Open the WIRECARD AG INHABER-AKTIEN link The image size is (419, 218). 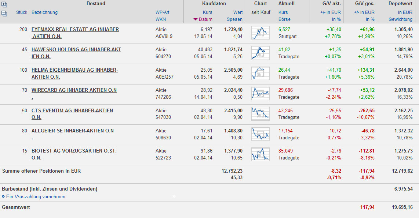[74, 90]
